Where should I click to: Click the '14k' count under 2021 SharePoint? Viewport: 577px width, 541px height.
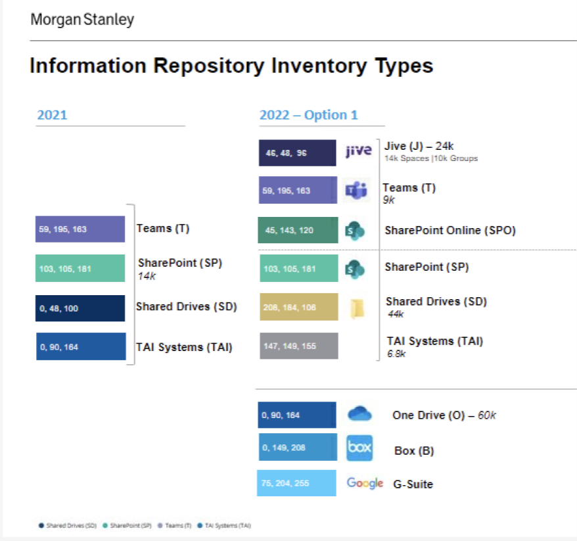click(x=147, y=276)
